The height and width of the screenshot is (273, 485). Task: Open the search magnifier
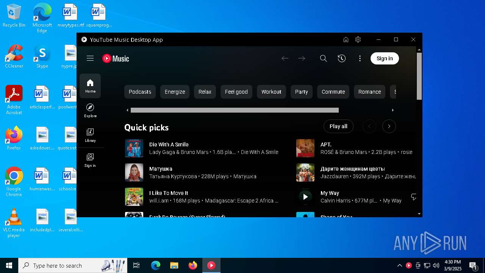[x=323, y=58]
